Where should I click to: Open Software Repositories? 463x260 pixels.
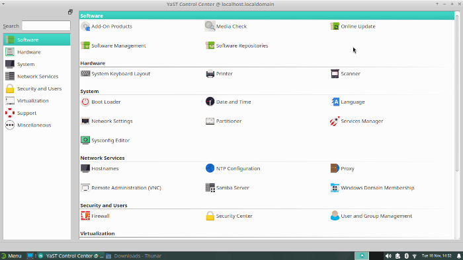(x=237, y=46)
